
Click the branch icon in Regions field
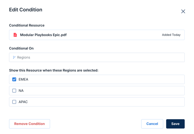(x=14, y=57)
